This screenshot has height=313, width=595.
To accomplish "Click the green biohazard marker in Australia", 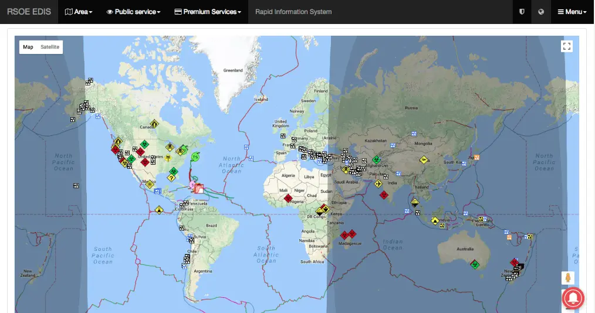I will pos(475,264).
